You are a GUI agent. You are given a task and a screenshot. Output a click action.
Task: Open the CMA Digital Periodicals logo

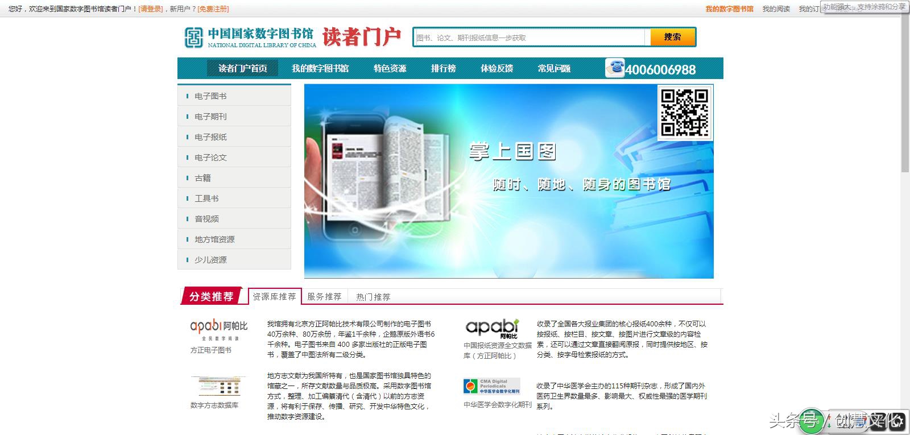[491, 387]
